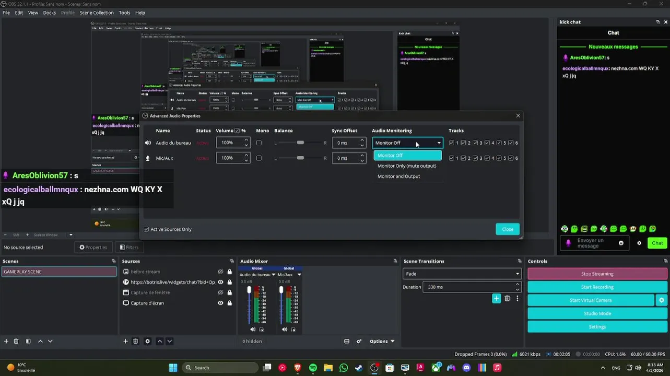This screenshot has height=376, width=670.
Task: Open scene filters icon in Scenes panel
Action: click(28, 341)
